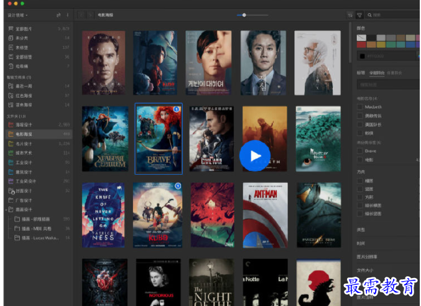Screen dimensions: 421x306
Task: Click the more-options icon beside switch-library arrows
Action: (67, 15)
